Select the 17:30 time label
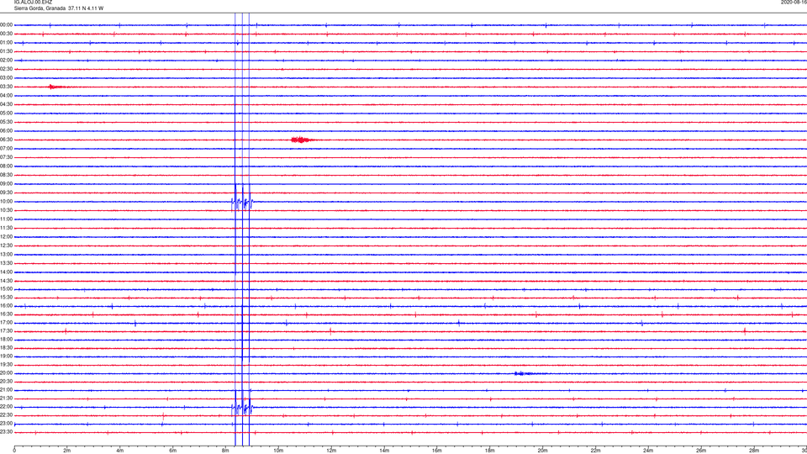This screenshot has width=807, height=454. point(6,331)
